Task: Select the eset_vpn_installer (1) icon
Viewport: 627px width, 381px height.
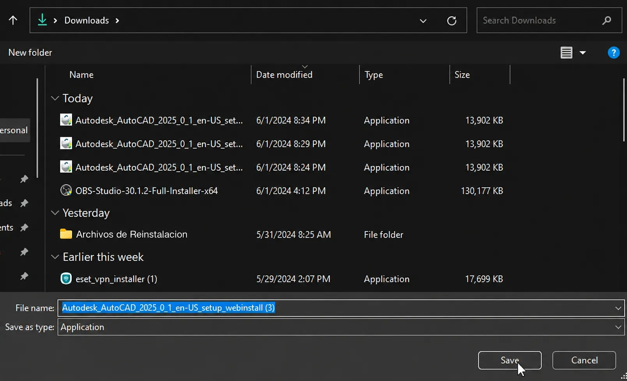Action: coord(66,279)
